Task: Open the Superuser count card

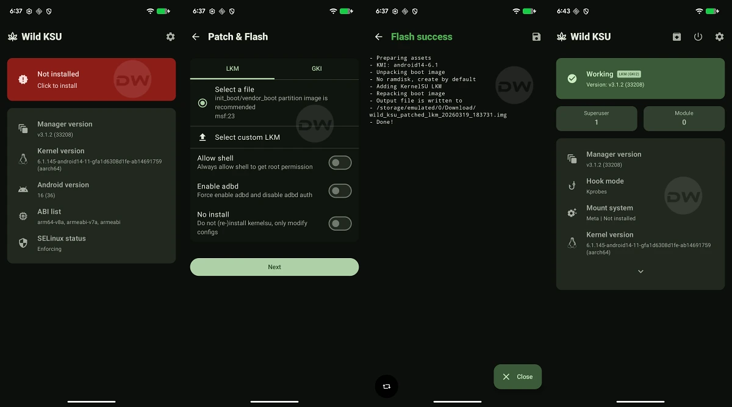Action: [597, 118]
